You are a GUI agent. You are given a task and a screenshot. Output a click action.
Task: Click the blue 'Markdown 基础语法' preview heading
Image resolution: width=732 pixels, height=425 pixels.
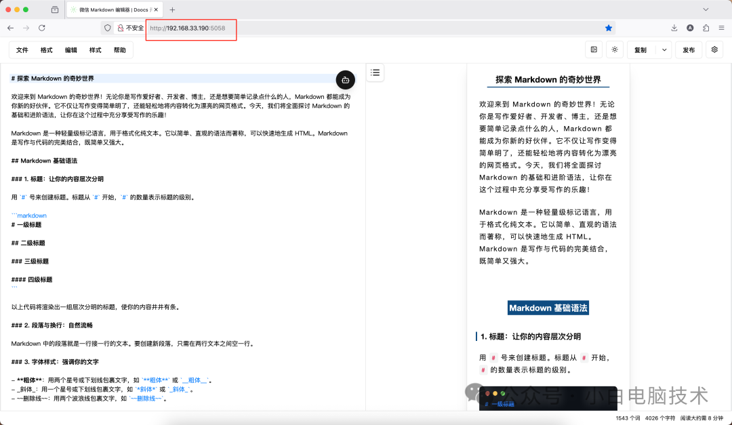[548, 308]
